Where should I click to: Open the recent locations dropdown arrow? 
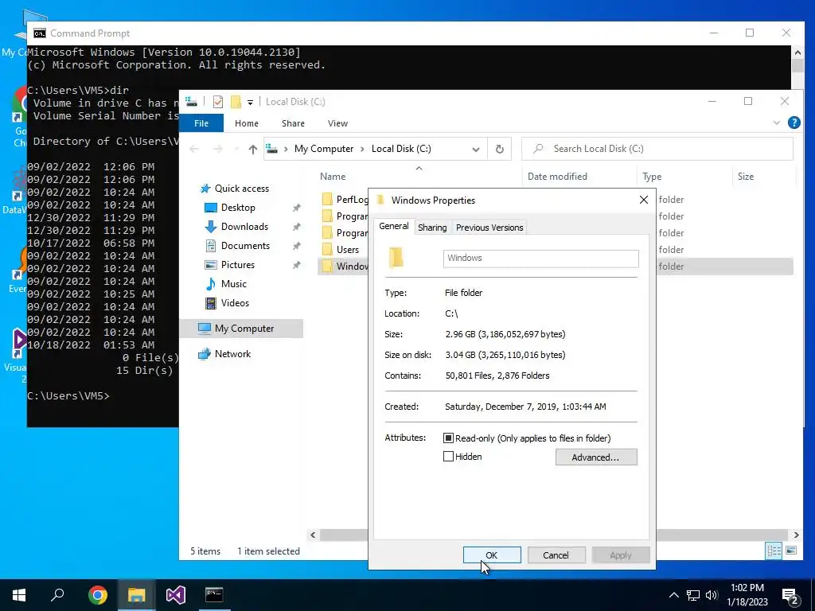tap(236, 149)
